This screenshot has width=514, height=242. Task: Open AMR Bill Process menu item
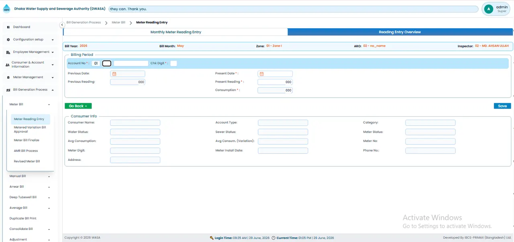(x=26, y=151)
